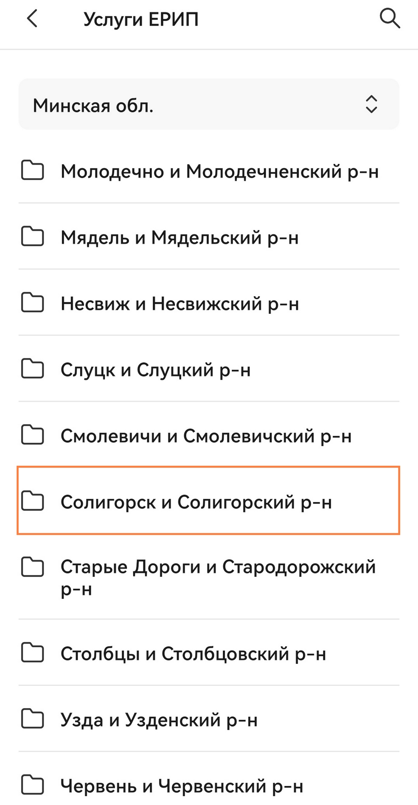Select Старые Дороги и Стародорожский р-н

point(218,577)
